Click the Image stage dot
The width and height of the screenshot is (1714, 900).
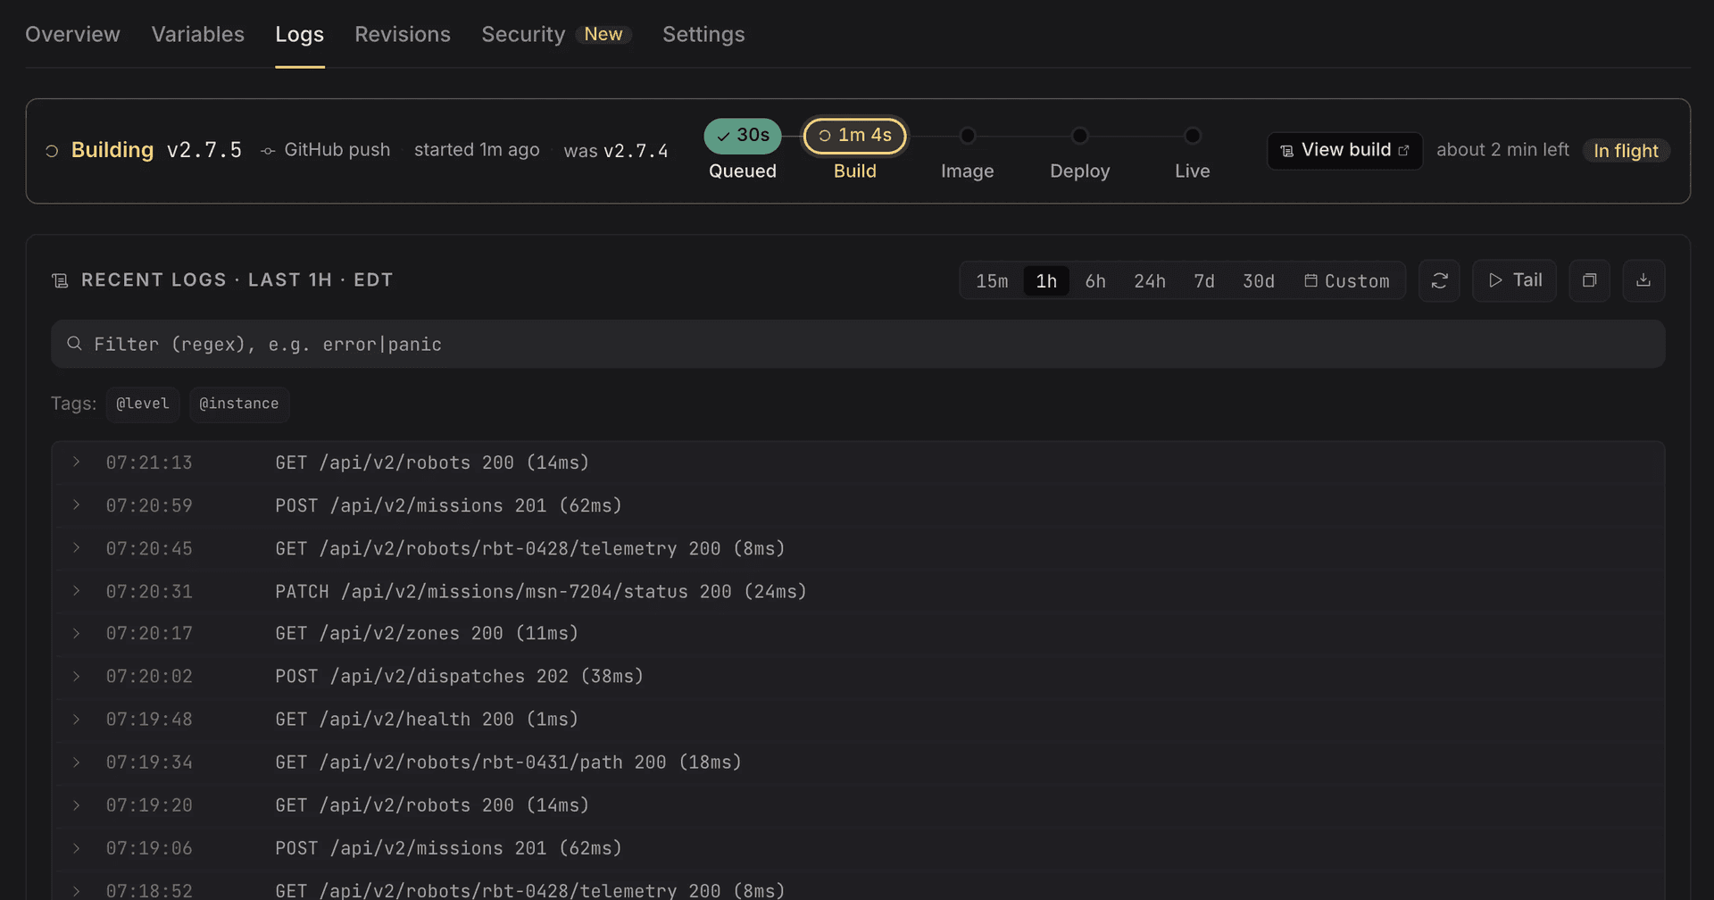[968, 136]
